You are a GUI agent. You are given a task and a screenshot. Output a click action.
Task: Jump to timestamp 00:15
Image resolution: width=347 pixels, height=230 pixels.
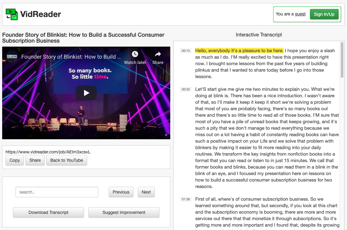coord(186,51)
